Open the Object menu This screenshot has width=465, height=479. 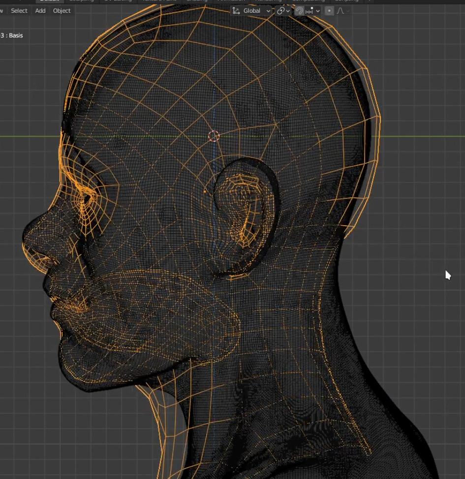click(x=62, y=11)
